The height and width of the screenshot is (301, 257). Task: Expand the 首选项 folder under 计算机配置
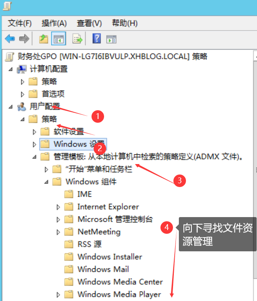click(x=23, y=94)
